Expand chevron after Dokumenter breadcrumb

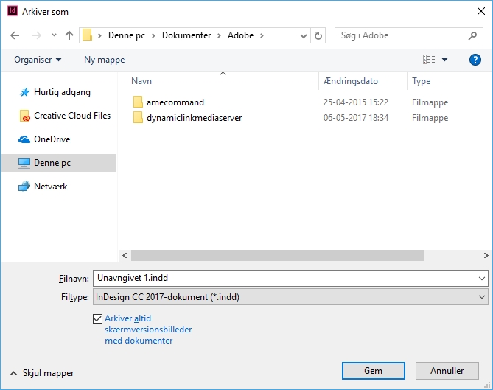pos(219,35)
